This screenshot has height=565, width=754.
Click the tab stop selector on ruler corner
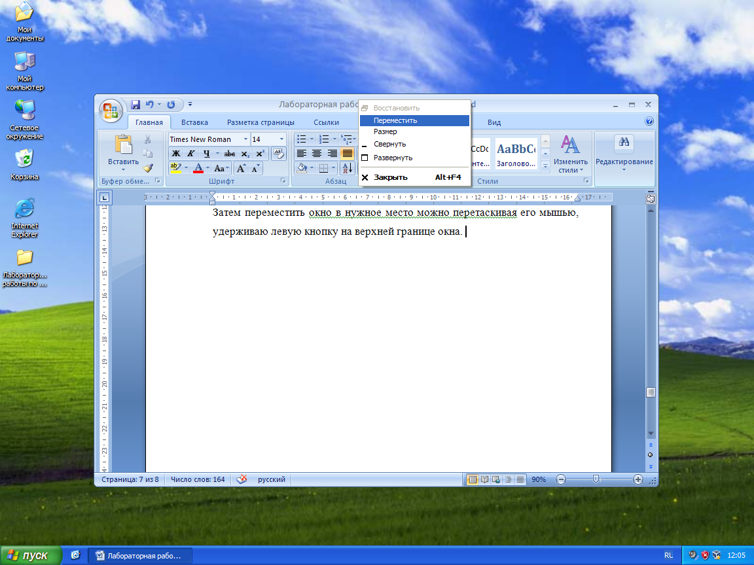coord(104,197)
